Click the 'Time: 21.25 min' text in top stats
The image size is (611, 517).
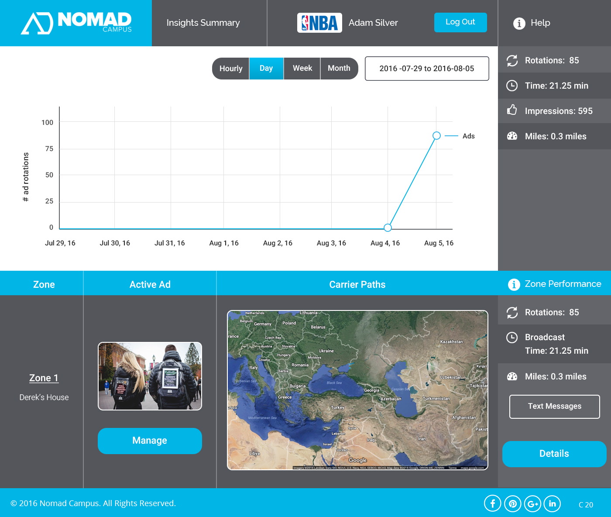(556, 86)
